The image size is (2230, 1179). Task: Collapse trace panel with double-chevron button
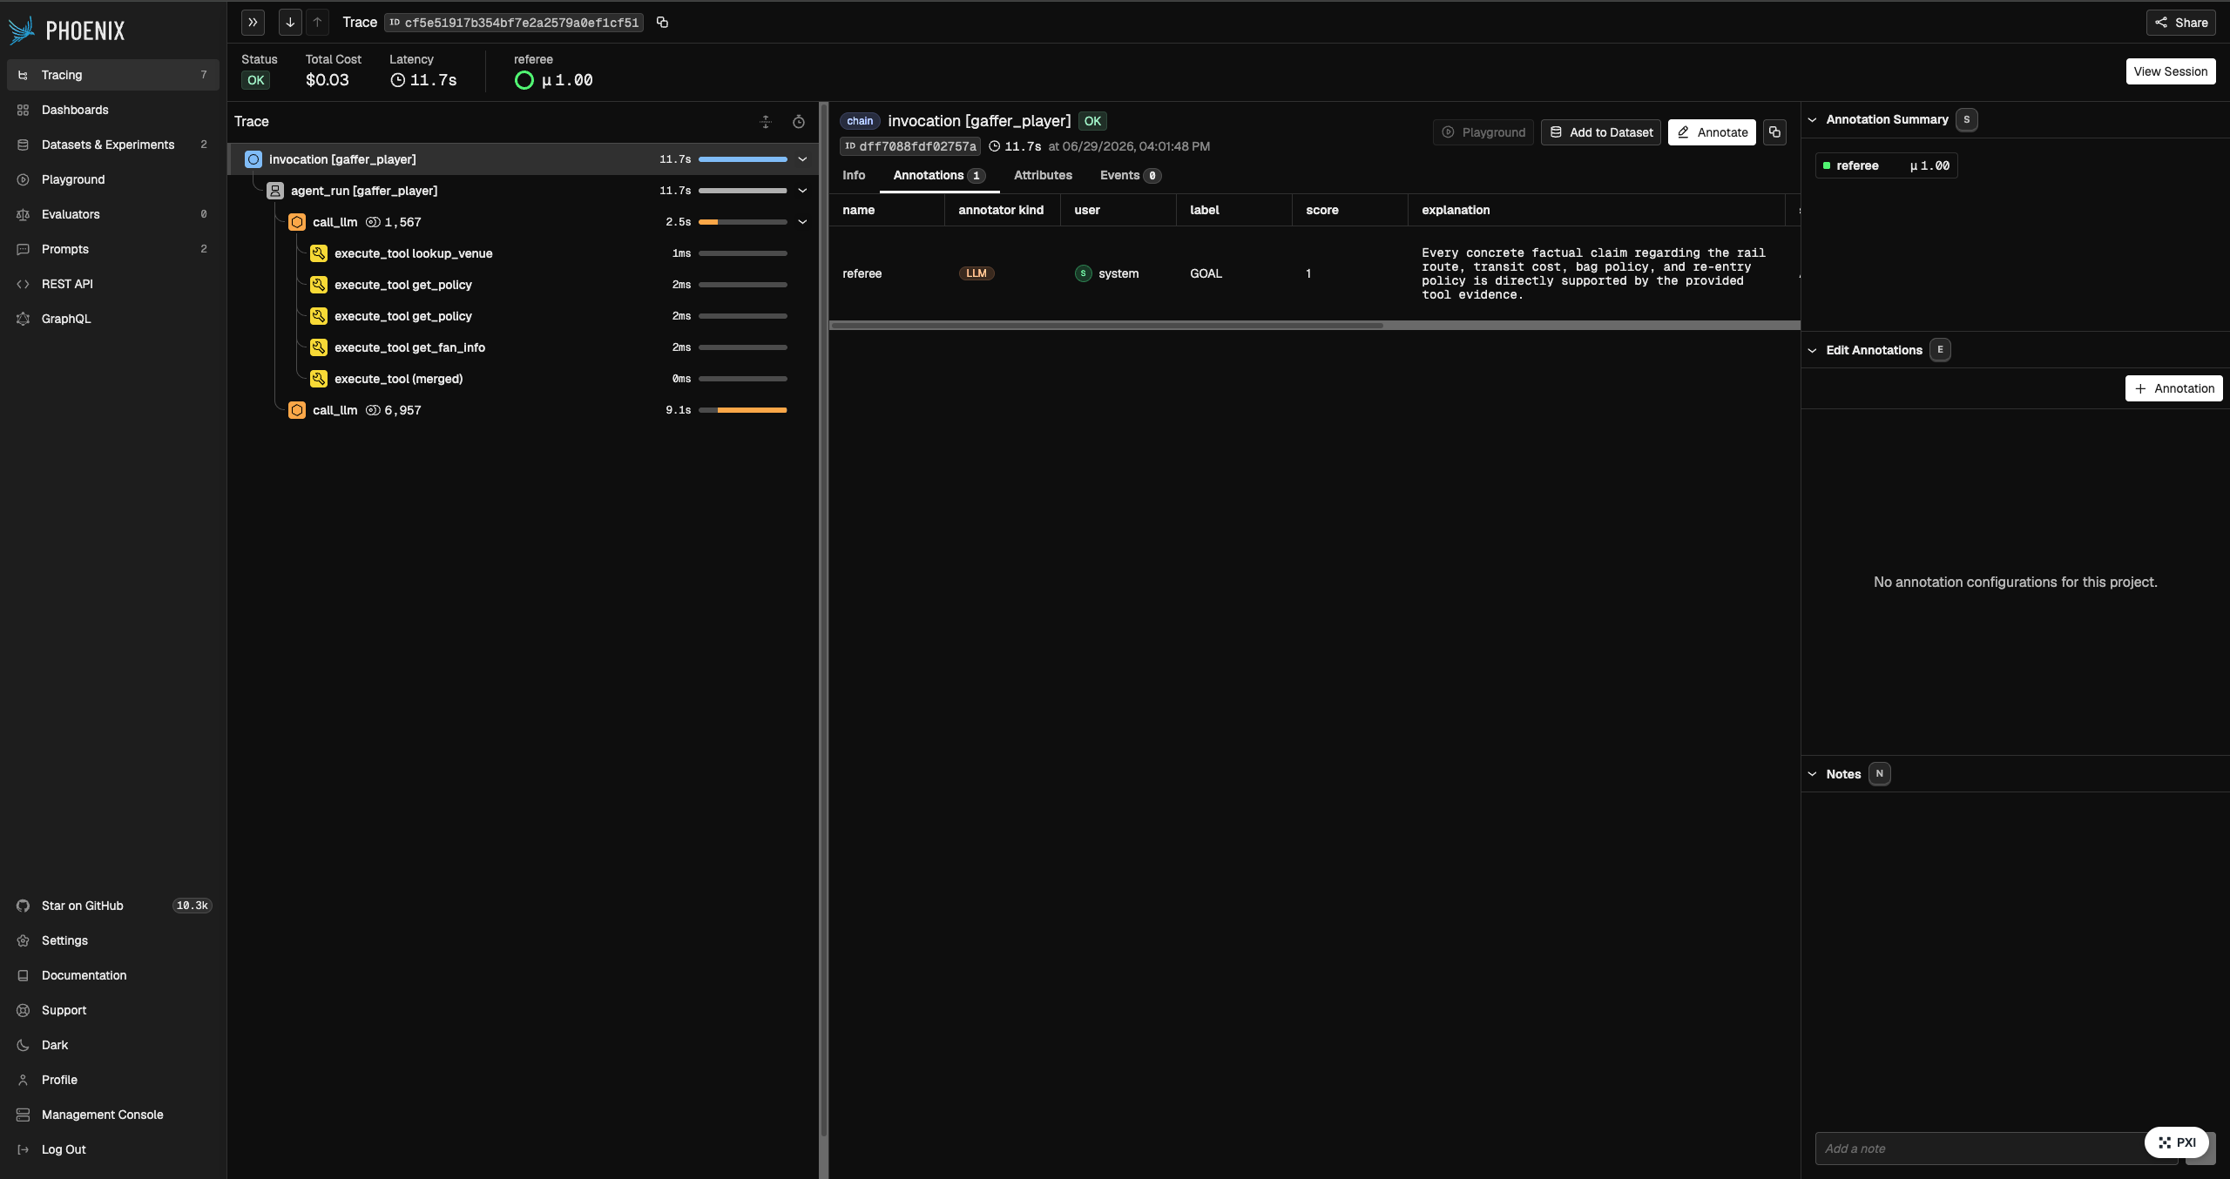[253, 23]
